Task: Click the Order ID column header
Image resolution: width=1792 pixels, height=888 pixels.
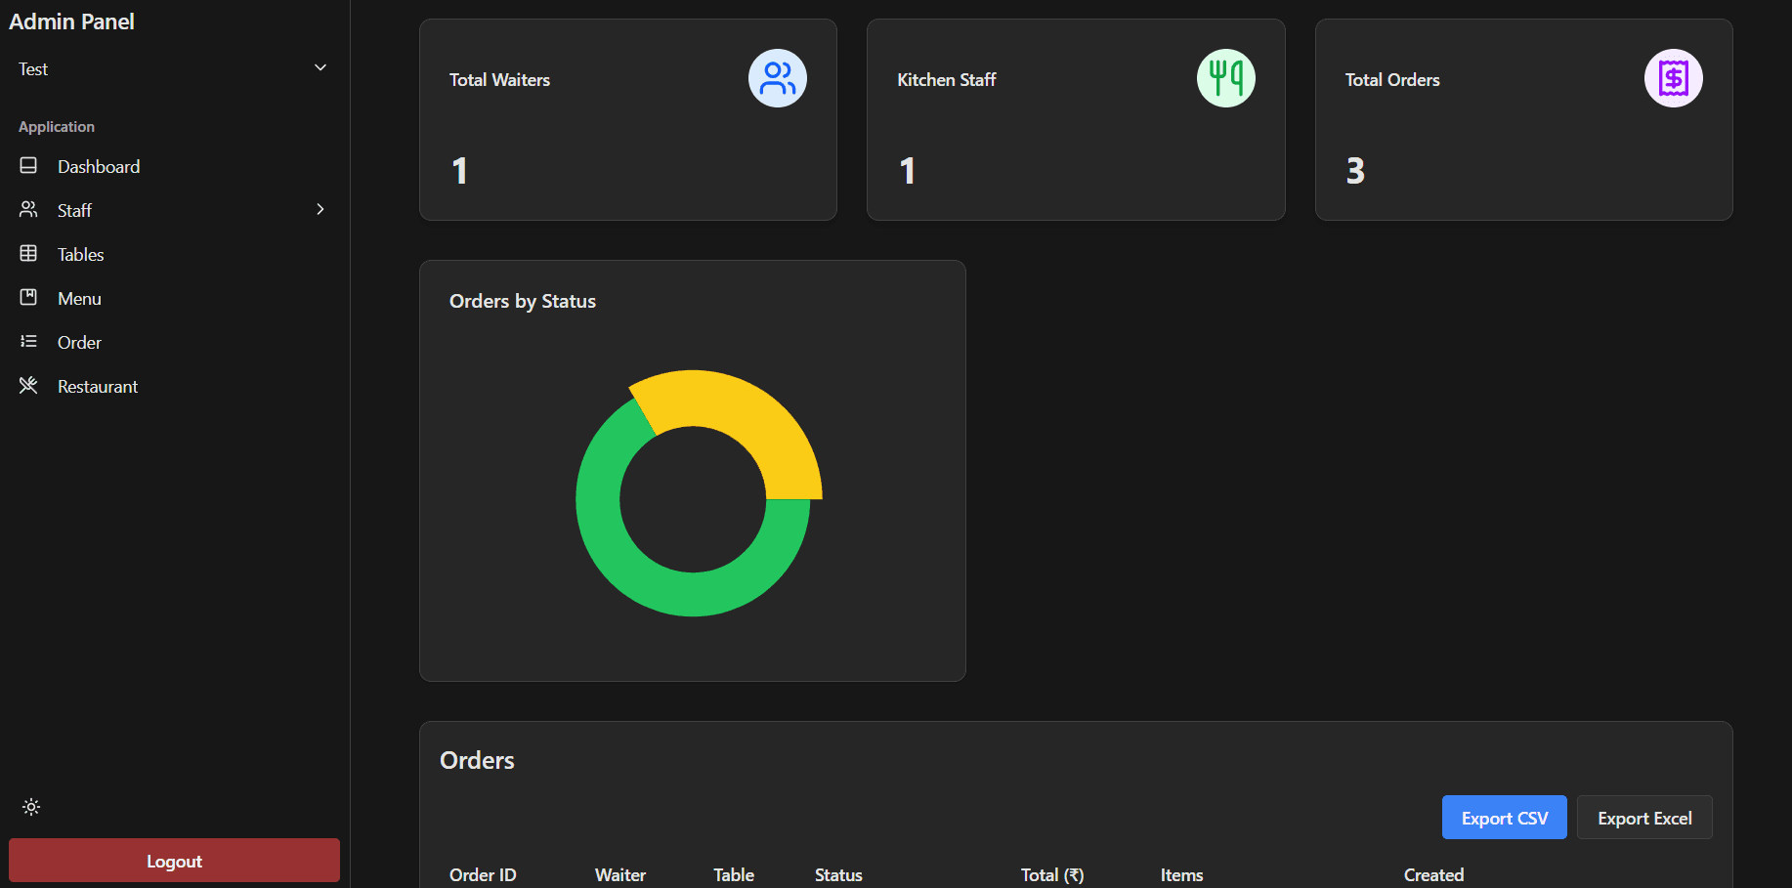Action: [x=483, y=875]
